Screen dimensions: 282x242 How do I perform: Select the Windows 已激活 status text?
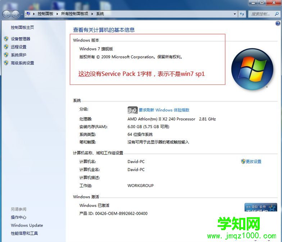pos(94,205)
